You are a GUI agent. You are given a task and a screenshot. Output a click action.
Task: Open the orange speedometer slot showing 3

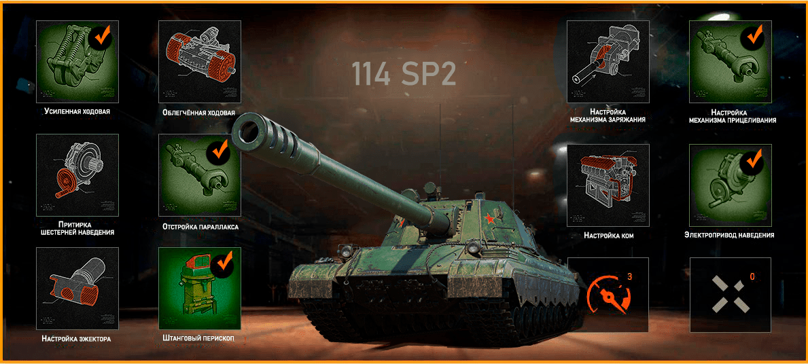click(x=608, y=295)
